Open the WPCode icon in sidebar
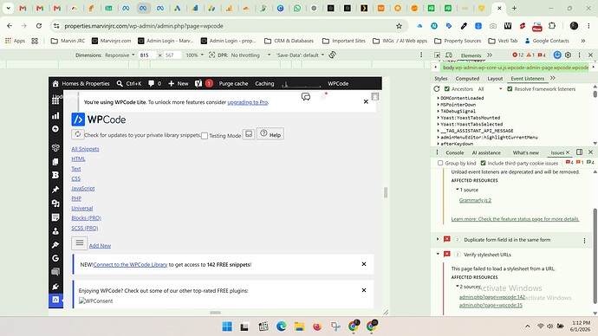The width and height of the screenshot is (598, 336). 55,300
